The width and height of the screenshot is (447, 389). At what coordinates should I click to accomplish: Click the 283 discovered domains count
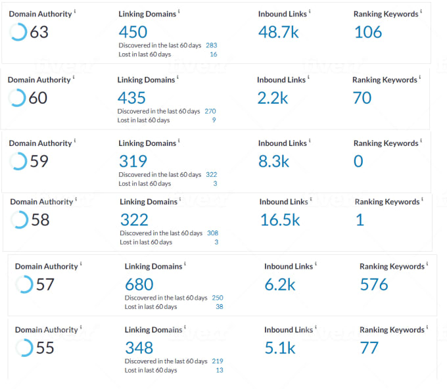(x=211, y=45)
